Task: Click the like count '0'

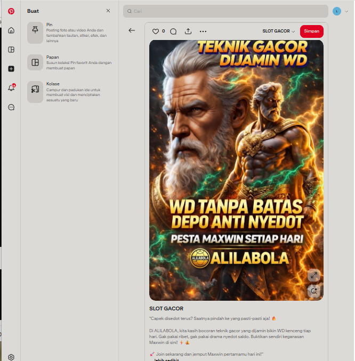Action: pyautogui.click(x=163, y=31)
